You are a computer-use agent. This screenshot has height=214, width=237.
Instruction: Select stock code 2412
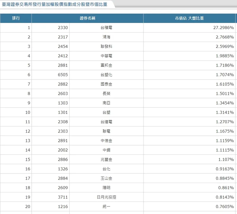tap(63, 56)
